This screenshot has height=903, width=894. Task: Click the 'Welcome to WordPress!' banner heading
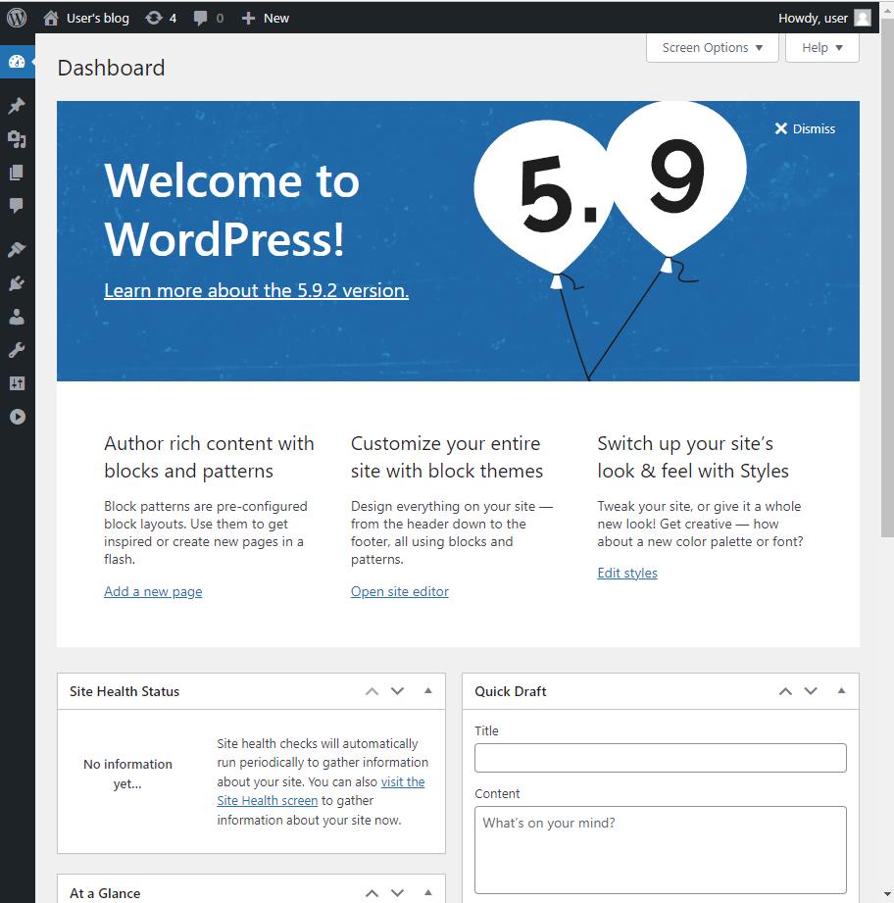232,210
